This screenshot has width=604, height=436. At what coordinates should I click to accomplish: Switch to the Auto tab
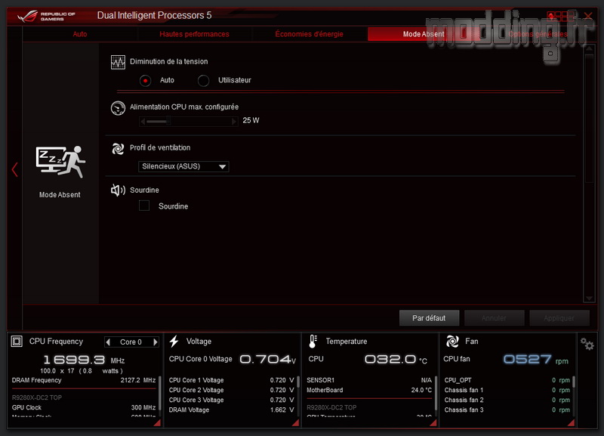(x=80, y=34)
